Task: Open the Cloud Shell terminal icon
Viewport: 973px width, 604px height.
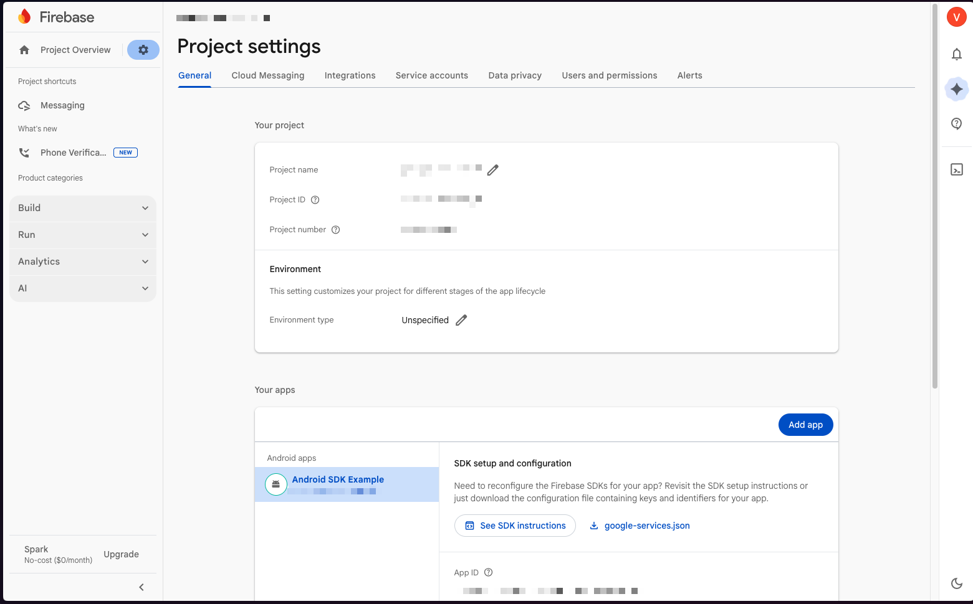Action: tap(956, 169)
